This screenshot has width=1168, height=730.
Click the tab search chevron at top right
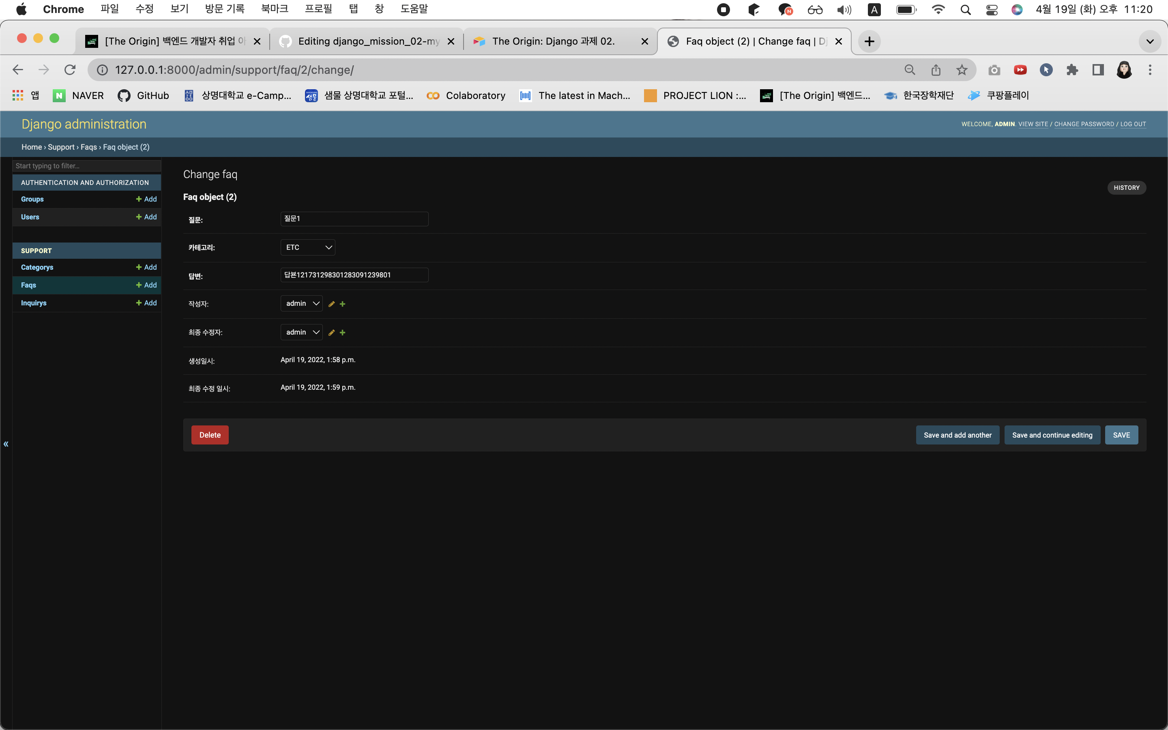(x=1149, y=41)
